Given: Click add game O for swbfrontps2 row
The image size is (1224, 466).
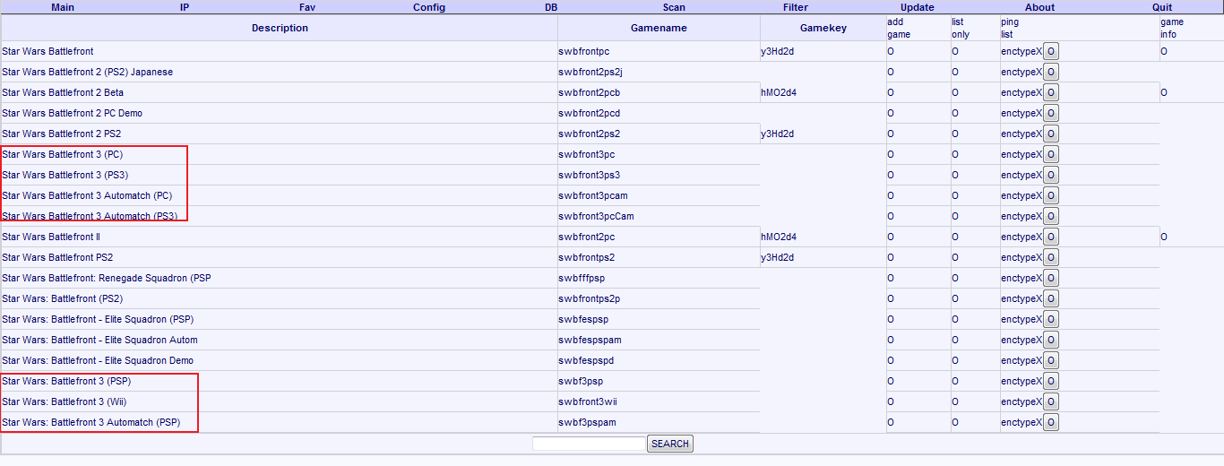Looking at the screenshot, I should click(891, 258).
